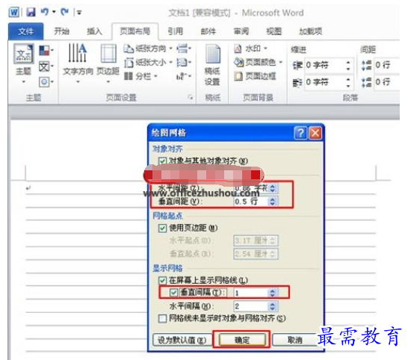
Task: Click the 垂直间隔 value field
Action: pyautogui.click(x=251, y=293)
